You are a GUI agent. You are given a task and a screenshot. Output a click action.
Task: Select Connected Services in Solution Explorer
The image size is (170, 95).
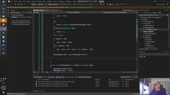(x=151, y=34)
